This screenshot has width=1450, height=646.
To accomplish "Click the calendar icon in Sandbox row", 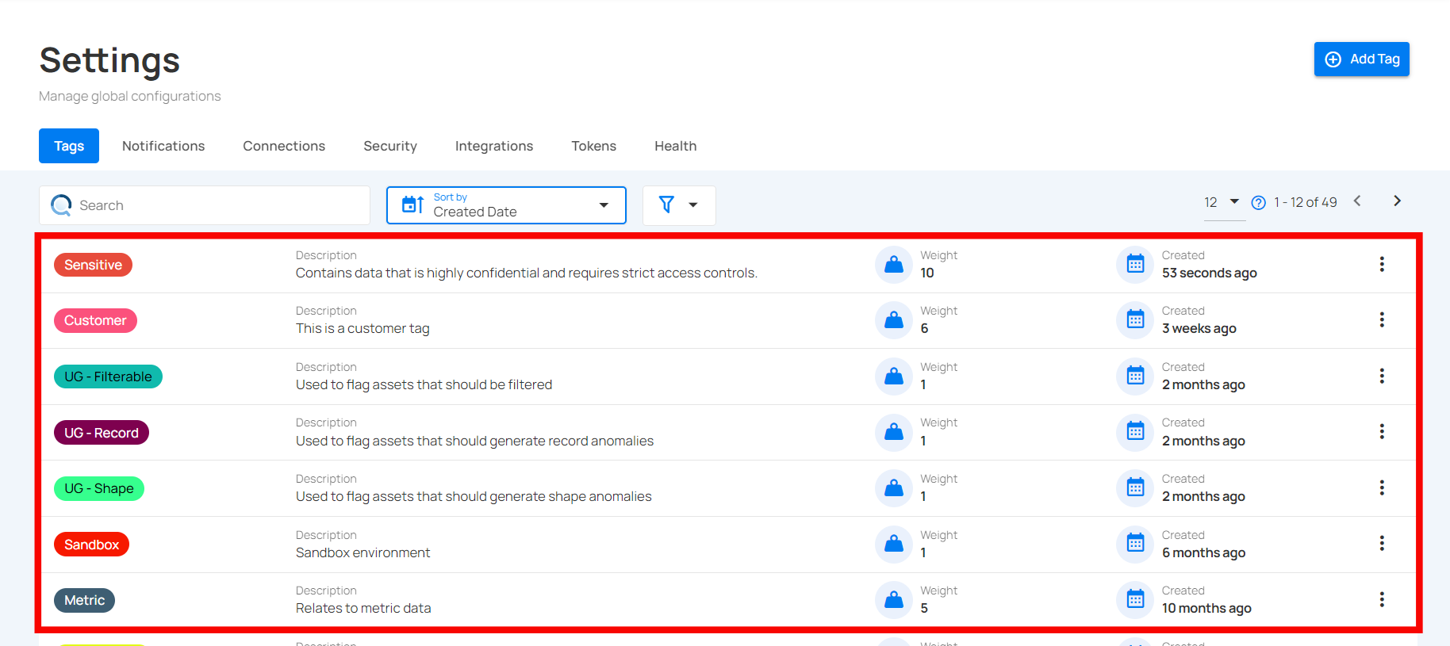I will click(1135, 544).
